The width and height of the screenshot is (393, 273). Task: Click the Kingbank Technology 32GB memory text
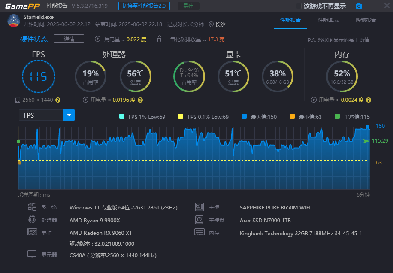tap(301, 233)
